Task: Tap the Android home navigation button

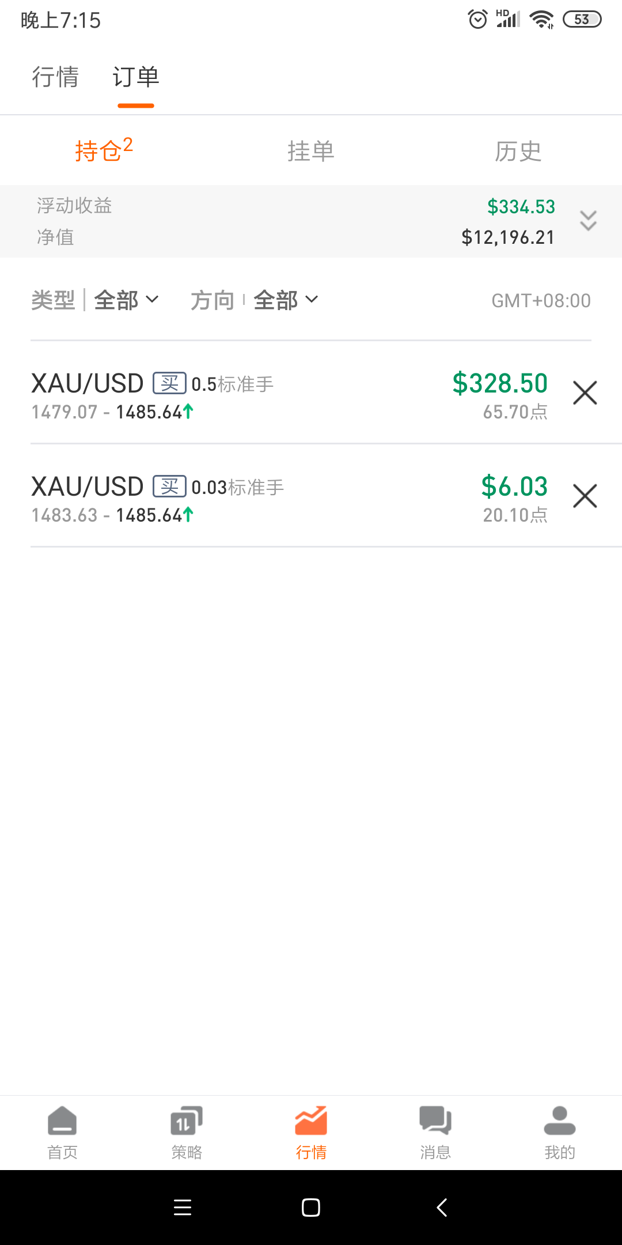Action: (x=311, y=1208)
